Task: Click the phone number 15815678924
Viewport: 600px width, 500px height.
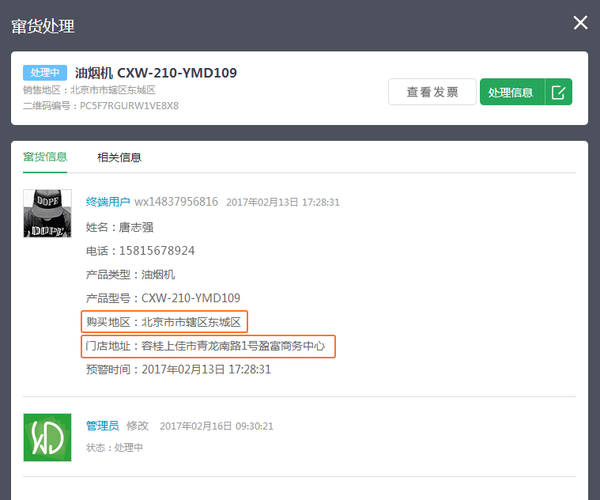Action: (x=157, y=251)
